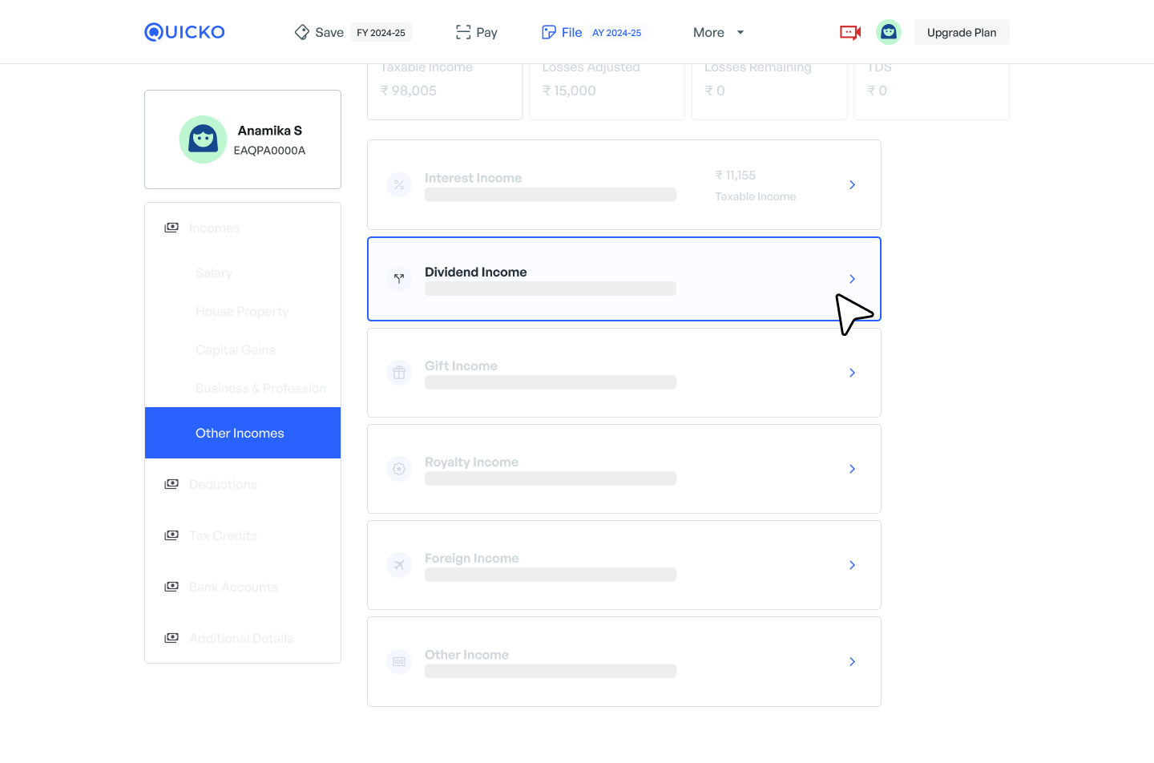Click the red video camera icon
This screenshot has width=1154, height=763.
point(849,32)
